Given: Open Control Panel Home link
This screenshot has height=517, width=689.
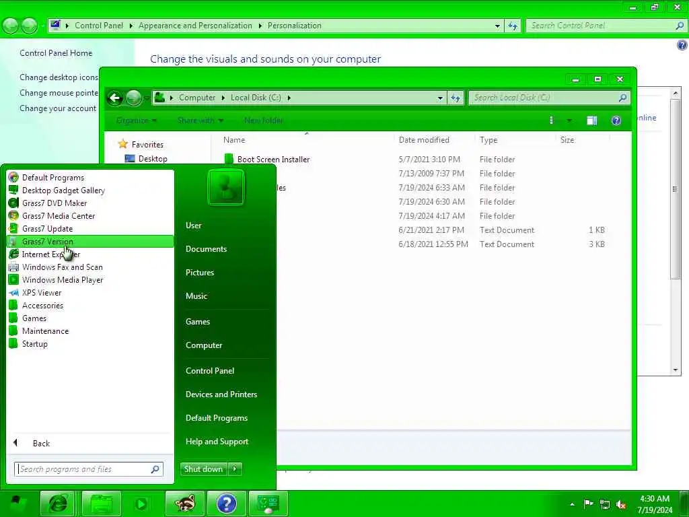Looking at the screenshot, I should click(x=56, y=53).
